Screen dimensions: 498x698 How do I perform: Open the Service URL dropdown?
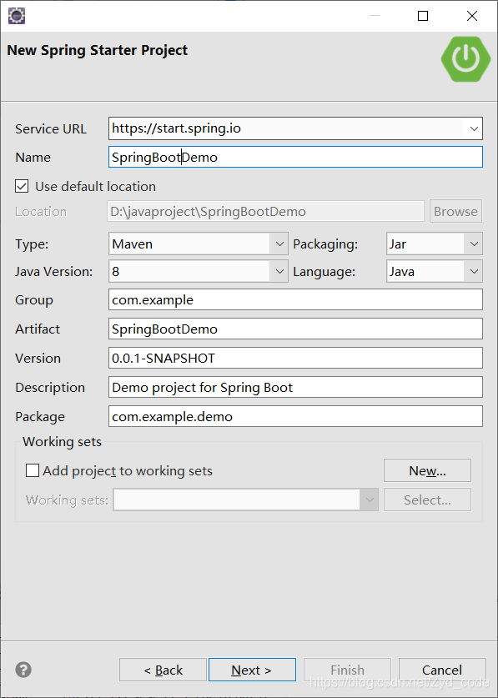(474, 128)
